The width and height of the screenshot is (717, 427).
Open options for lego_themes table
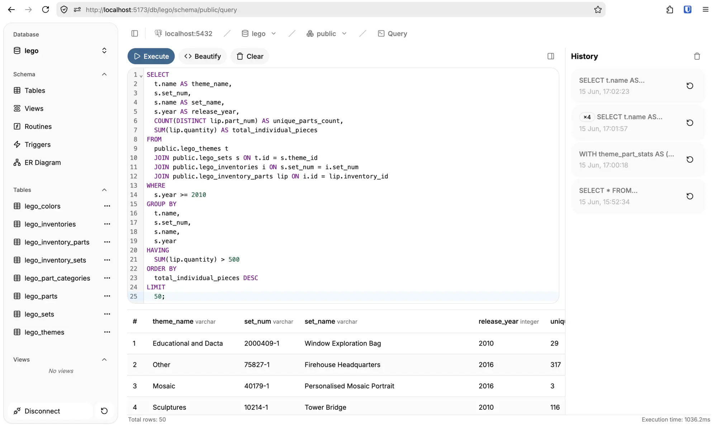pyautogui.click(x=107, y=332)
